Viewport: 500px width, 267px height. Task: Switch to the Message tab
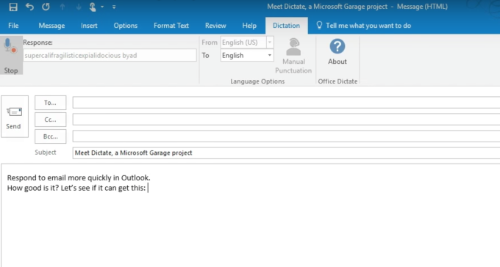pos(51,26)
